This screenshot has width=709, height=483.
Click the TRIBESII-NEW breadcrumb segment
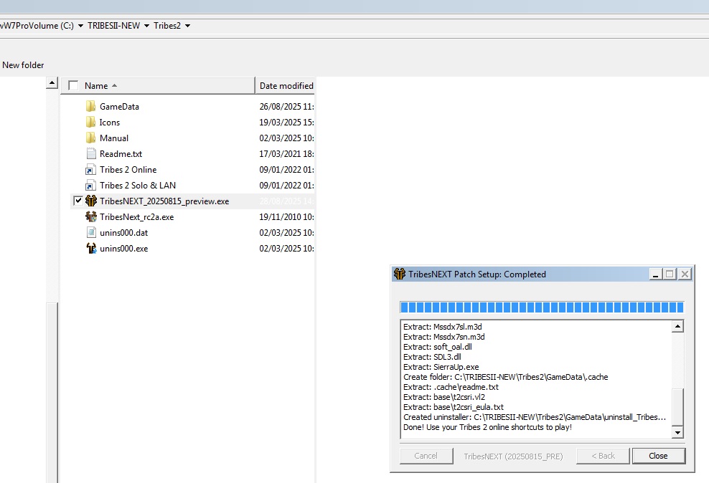[x=113, y=26]
